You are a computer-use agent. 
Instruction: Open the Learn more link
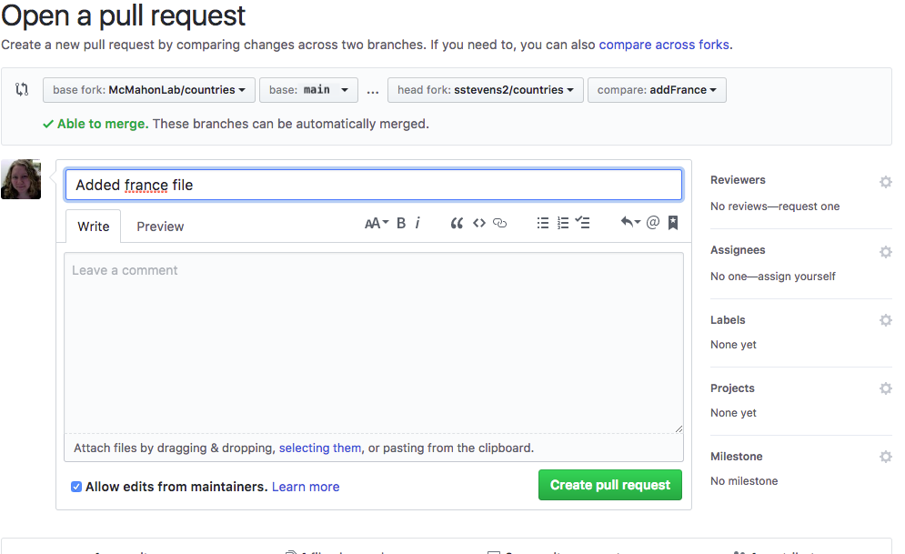tap(306, 487)
